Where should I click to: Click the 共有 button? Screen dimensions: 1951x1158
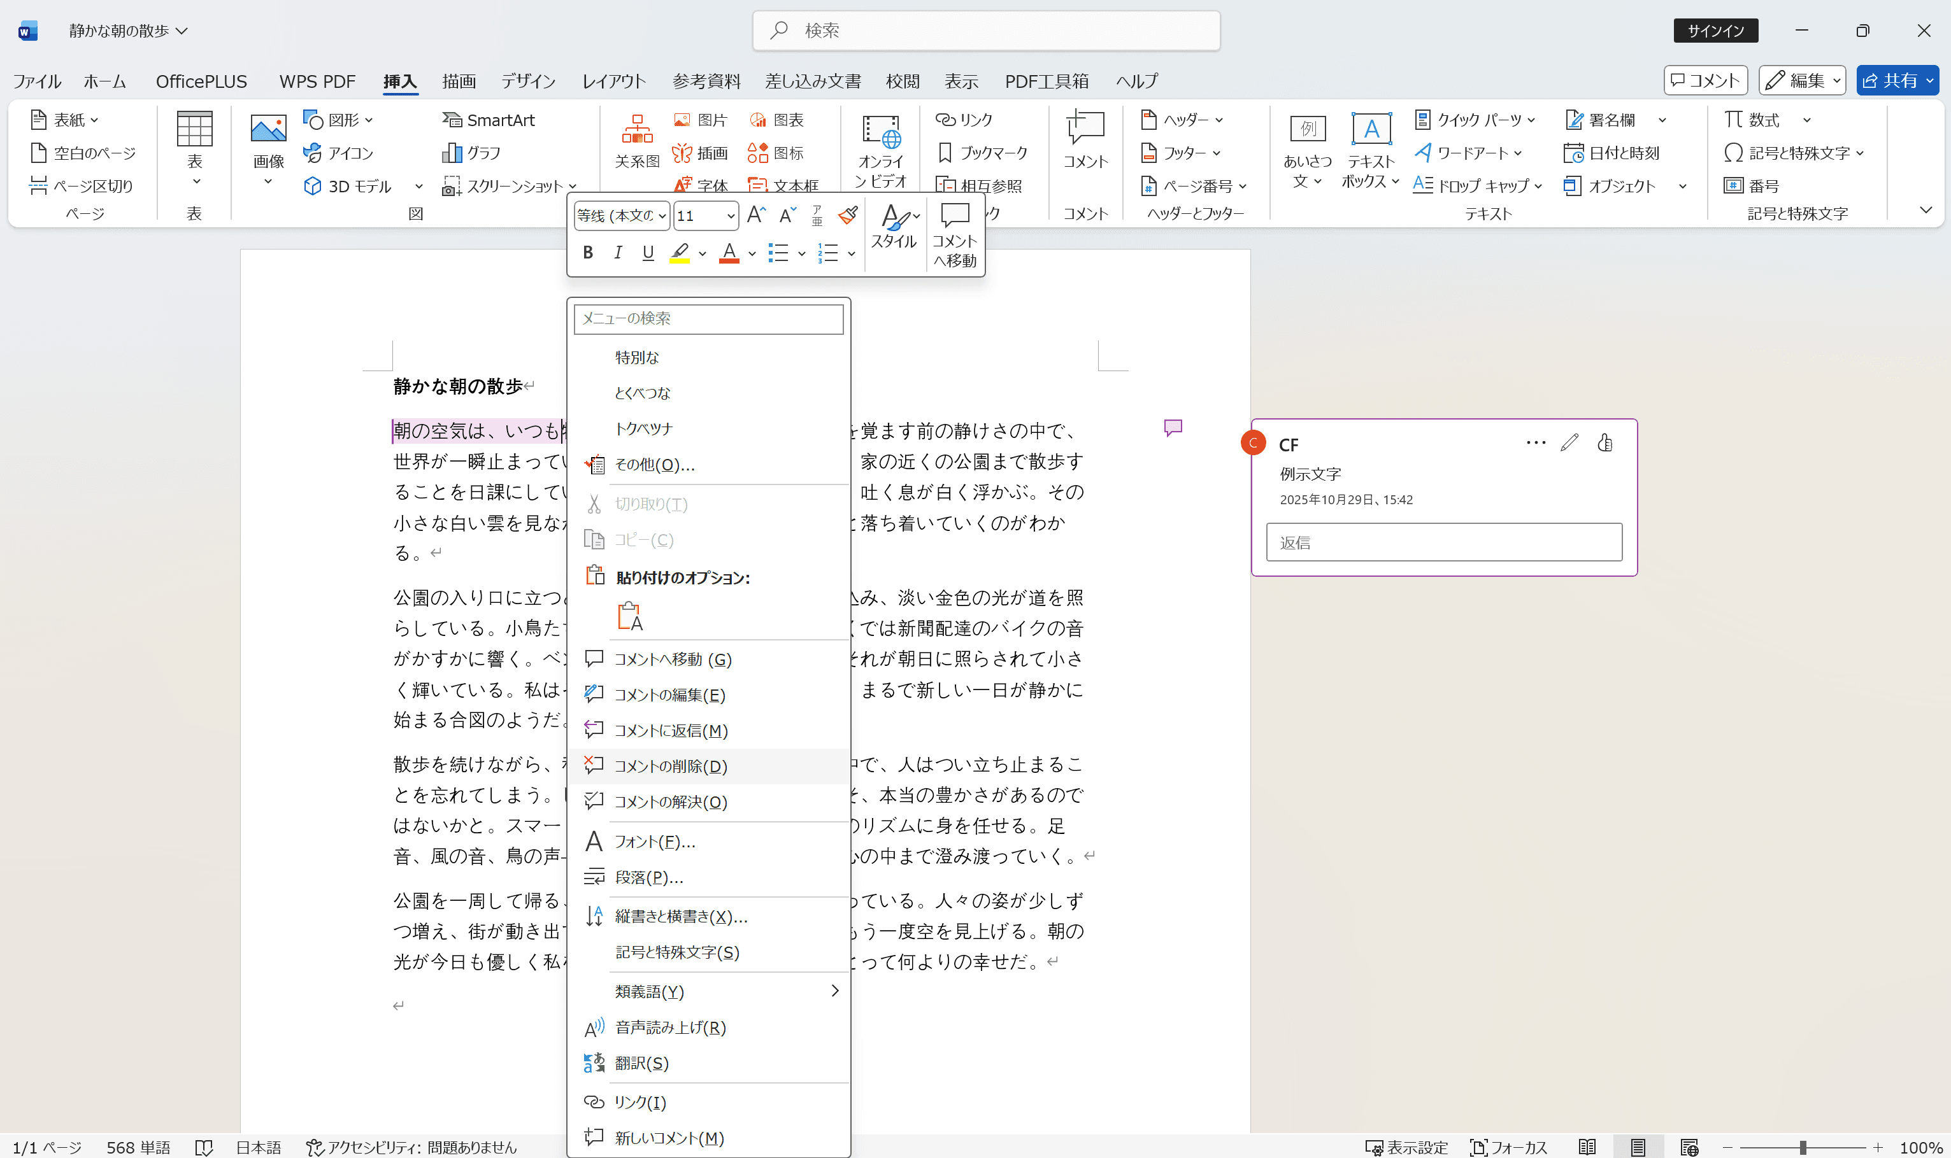pyautogui.click(x=1897, y=80)
